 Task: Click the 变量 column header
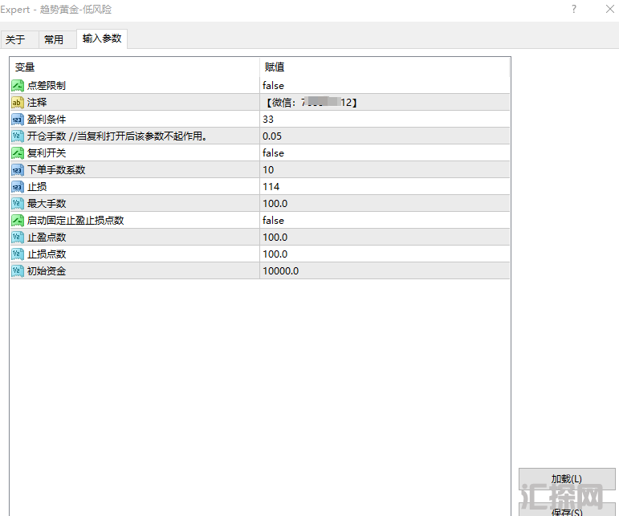tap(26, 67)
